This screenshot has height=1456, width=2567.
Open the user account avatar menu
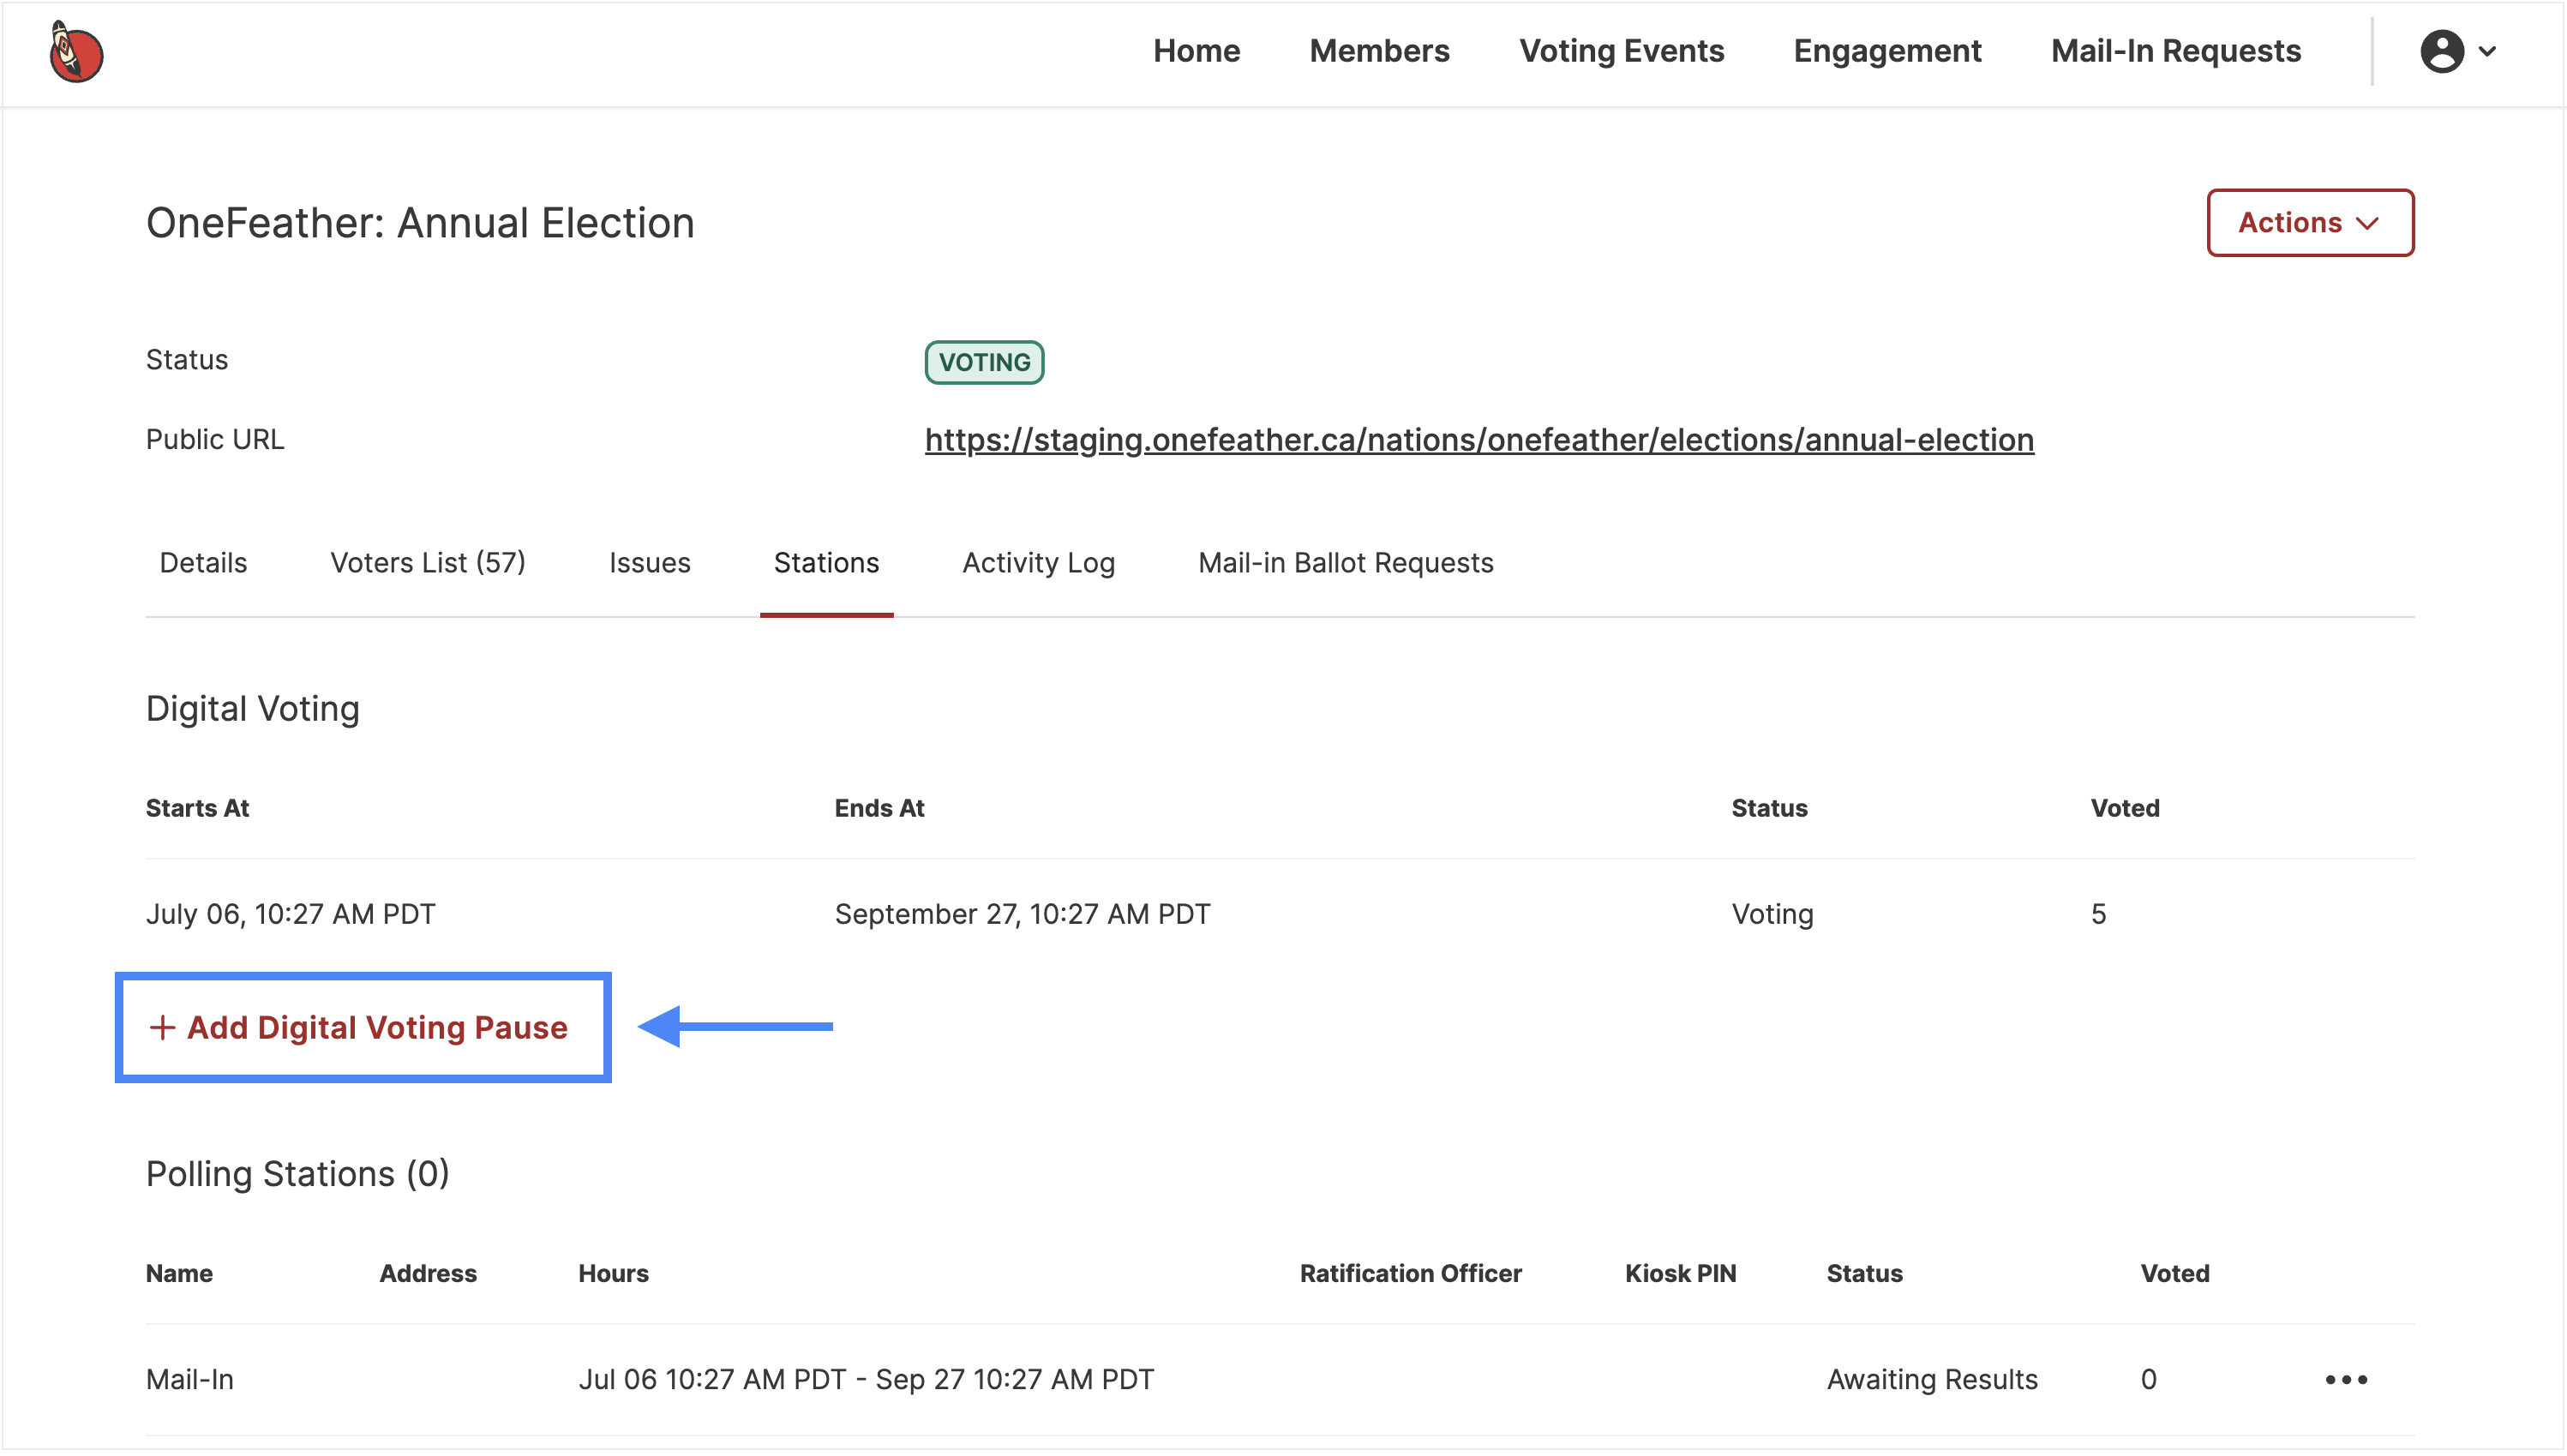coord(2441,51)
